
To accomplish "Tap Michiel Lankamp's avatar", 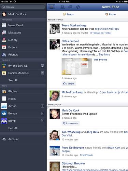I will (x=55, y=95).
